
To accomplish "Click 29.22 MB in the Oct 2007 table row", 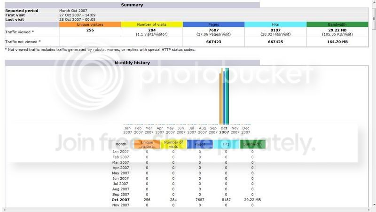I will click(252, 200).
